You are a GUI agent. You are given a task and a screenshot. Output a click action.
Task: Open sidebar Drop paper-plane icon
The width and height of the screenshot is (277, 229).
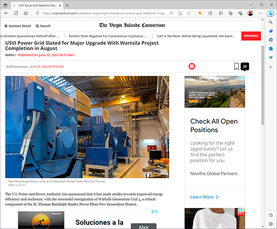(x=271, y=58)
